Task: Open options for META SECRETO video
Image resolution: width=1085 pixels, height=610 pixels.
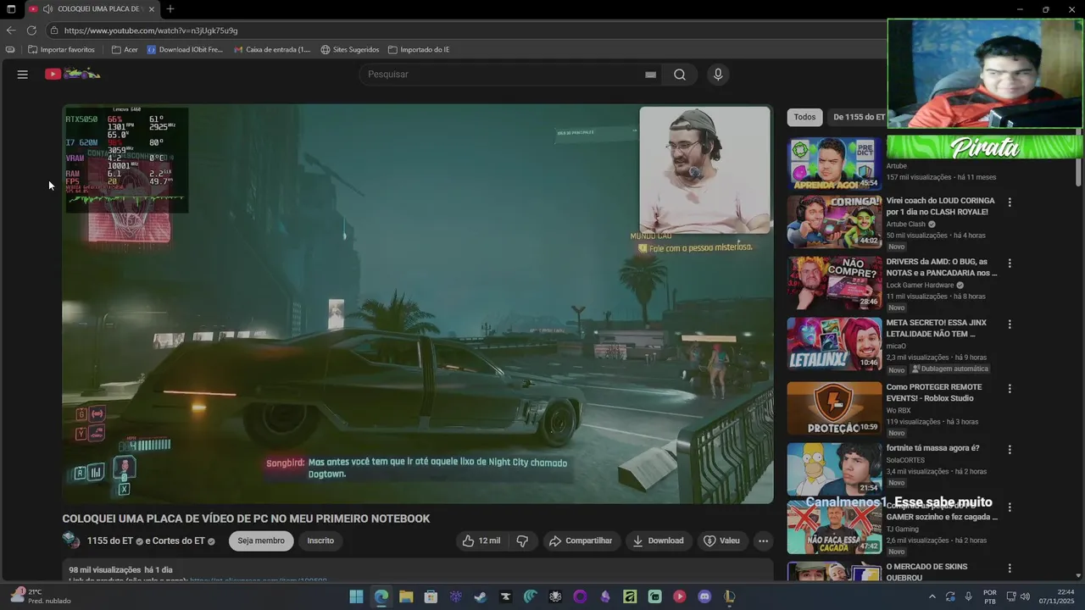Action: [1010, 324]
